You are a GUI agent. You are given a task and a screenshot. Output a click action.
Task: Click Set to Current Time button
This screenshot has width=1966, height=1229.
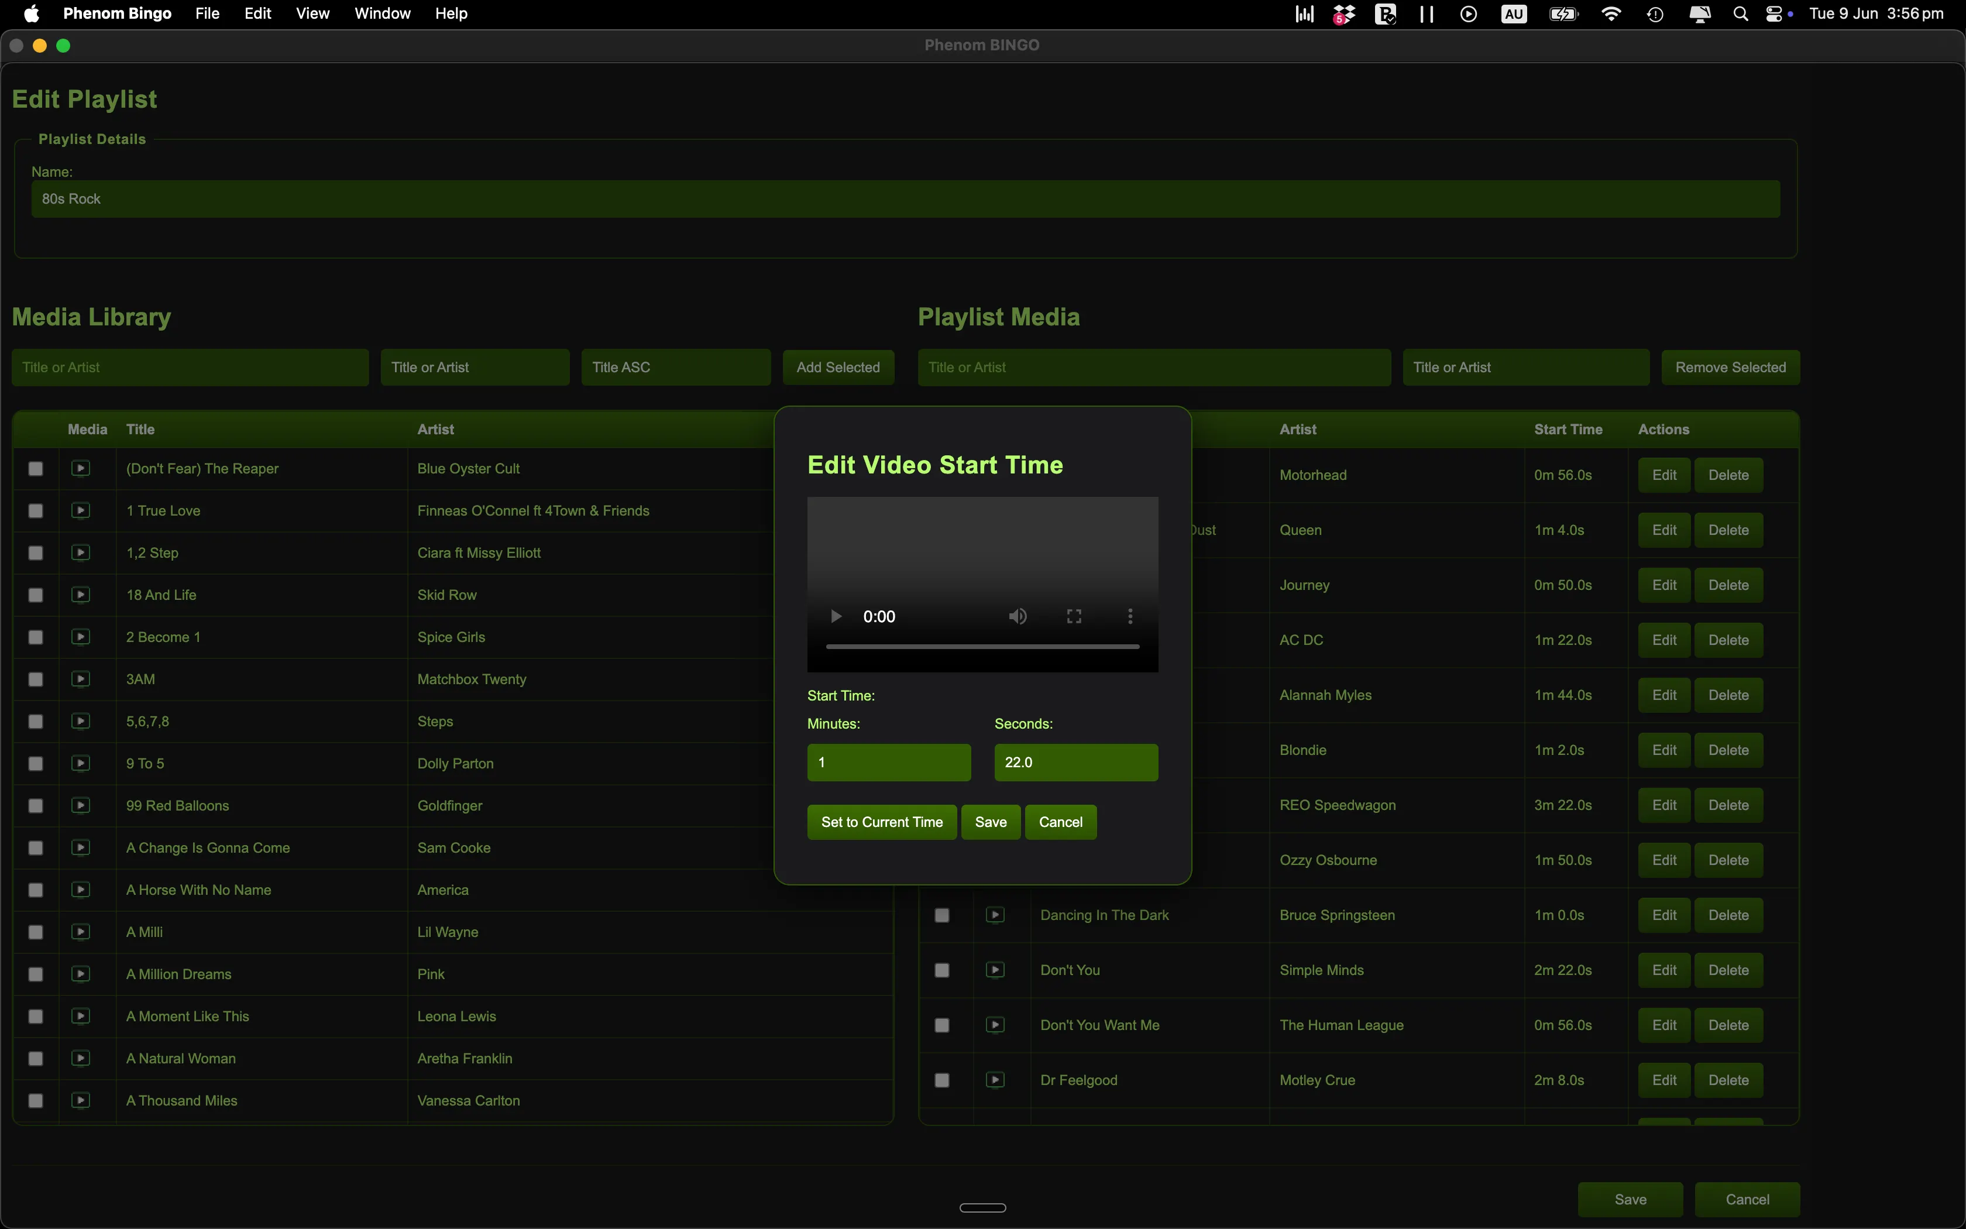tap(881, 822)
